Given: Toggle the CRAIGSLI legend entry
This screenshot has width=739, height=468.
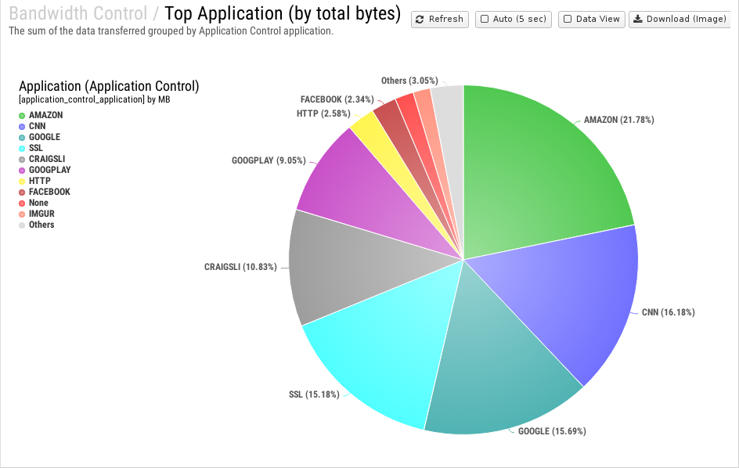Looking at the screenshot, I should point(42,160).
